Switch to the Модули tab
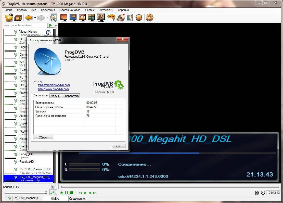Screen dimensions: 283x203 tap(55, 96)
